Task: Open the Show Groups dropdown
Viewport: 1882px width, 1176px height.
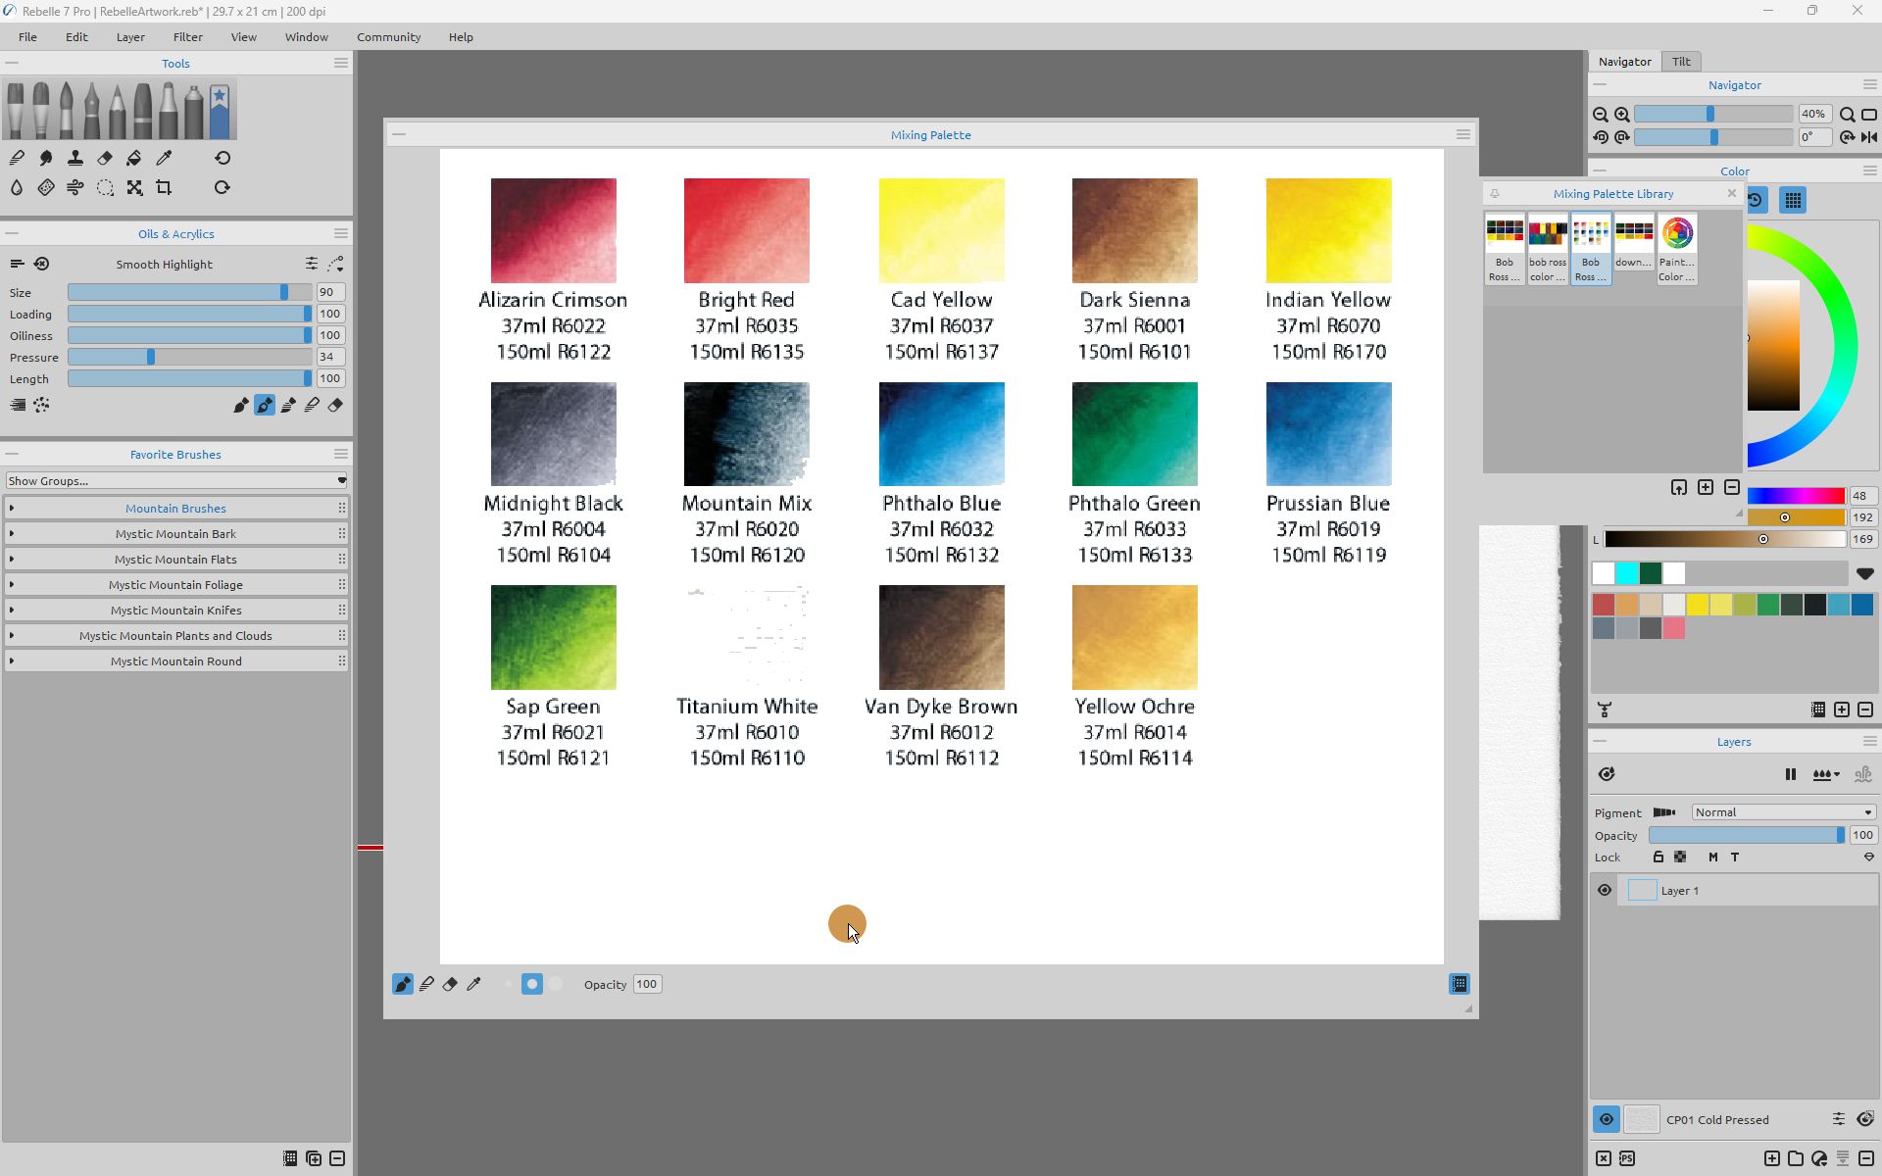Action: [x=176, y=480]
